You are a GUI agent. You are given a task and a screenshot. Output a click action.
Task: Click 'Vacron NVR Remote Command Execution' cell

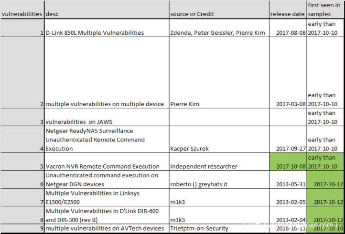click(x=107, y=162)
